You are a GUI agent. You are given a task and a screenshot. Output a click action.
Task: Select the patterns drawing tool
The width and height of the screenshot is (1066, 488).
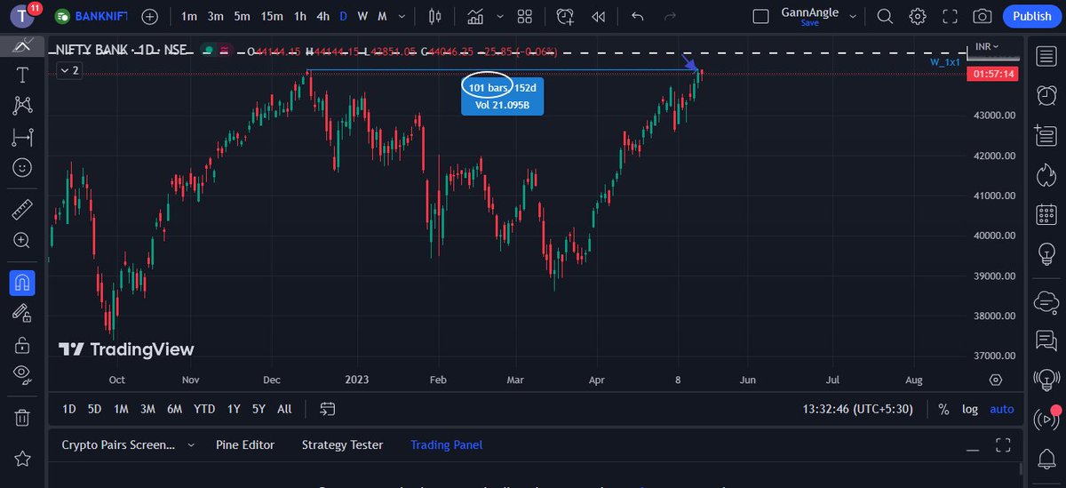[x=22, y=106]
